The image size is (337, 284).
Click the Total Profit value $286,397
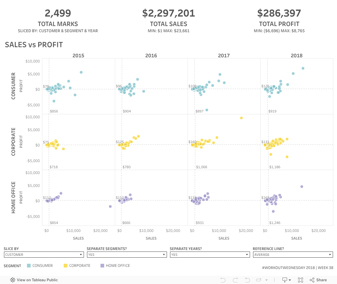(279, 13)
